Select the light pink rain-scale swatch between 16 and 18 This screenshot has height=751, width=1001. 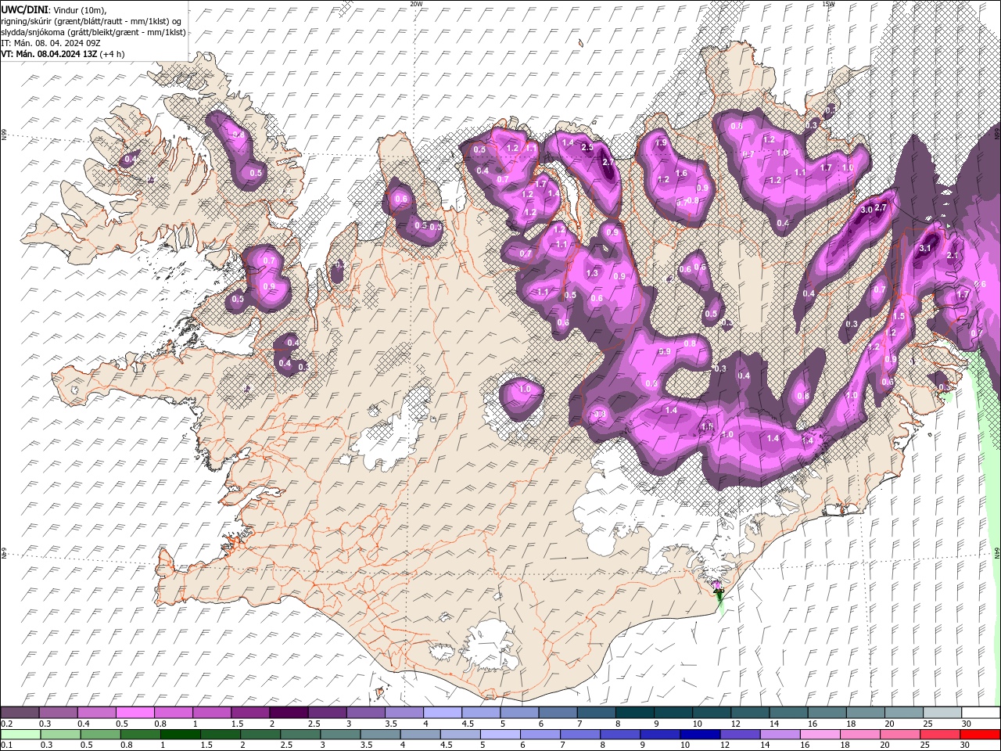coord(819,735)
